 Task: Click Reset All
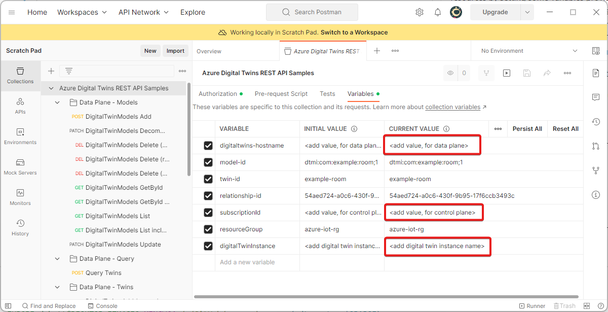click(x=565, y=129)
